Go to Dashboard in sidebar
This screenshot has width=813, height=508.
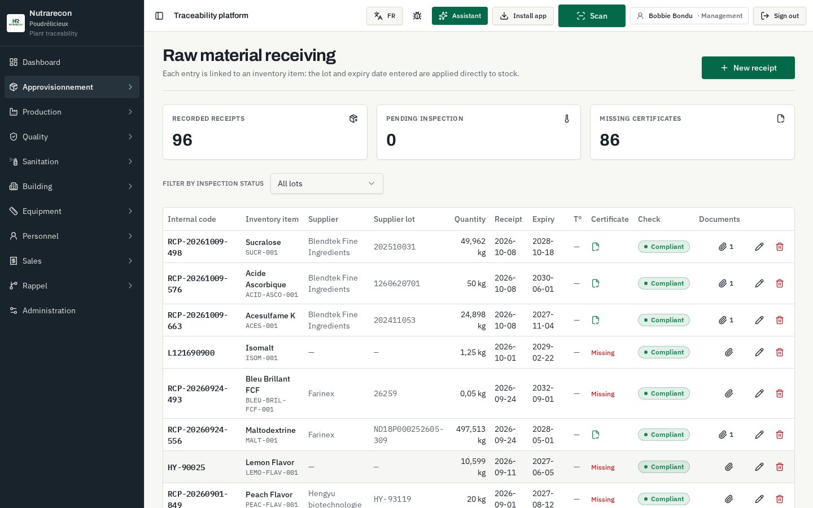(x=72, y=62)
